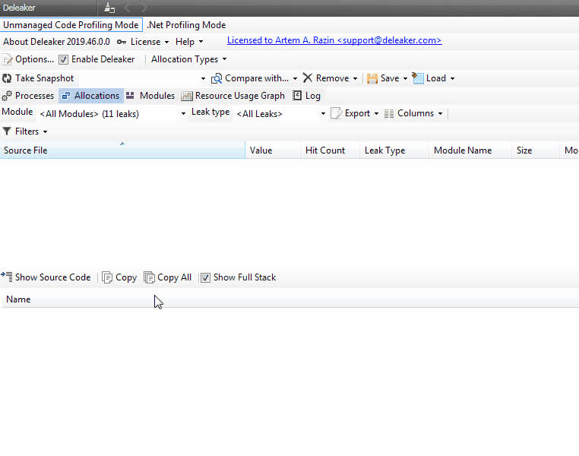
Task: Click the Options icon
Action: point(7,59)
